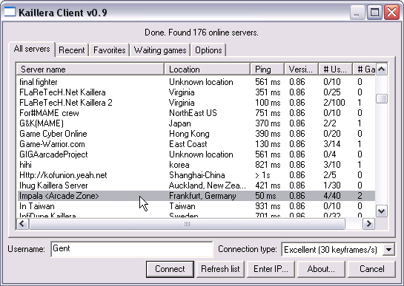Select the G&K(MAME) server
The width and height of the screenshot is (404, 286).
coord(196,123)
